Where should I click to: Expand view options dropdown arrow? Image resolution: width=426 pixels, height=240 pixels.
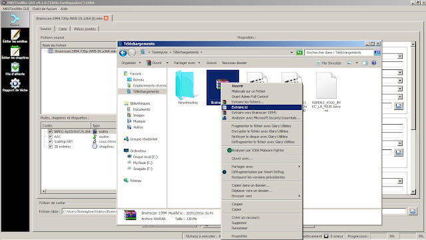pos(357,63)
